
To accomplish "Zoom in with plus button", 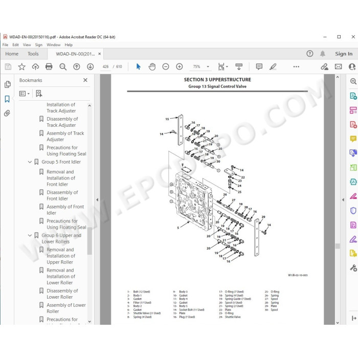I will click(179, 66).
